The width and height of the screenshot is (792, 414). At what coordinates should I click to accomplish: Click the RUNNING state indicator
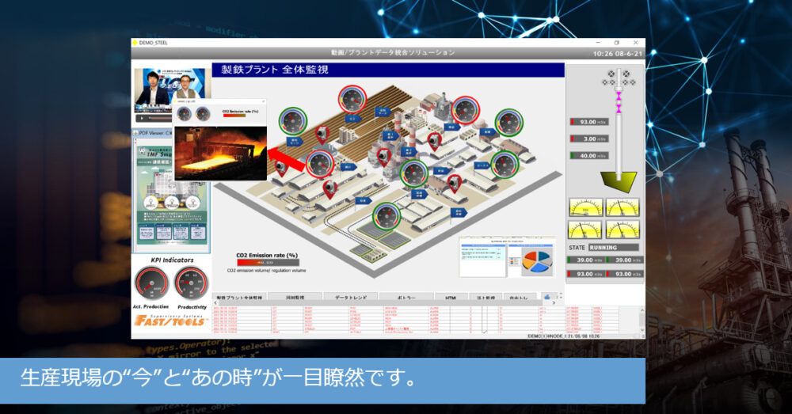[615, 248]
